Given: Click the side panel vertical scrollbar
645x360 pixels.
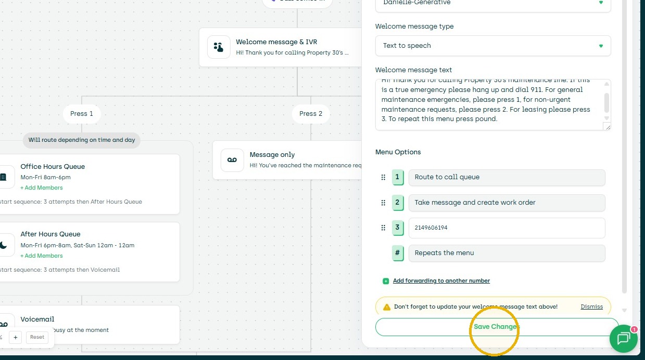Looking at the screenshot, I should click(x=625, y=148).
